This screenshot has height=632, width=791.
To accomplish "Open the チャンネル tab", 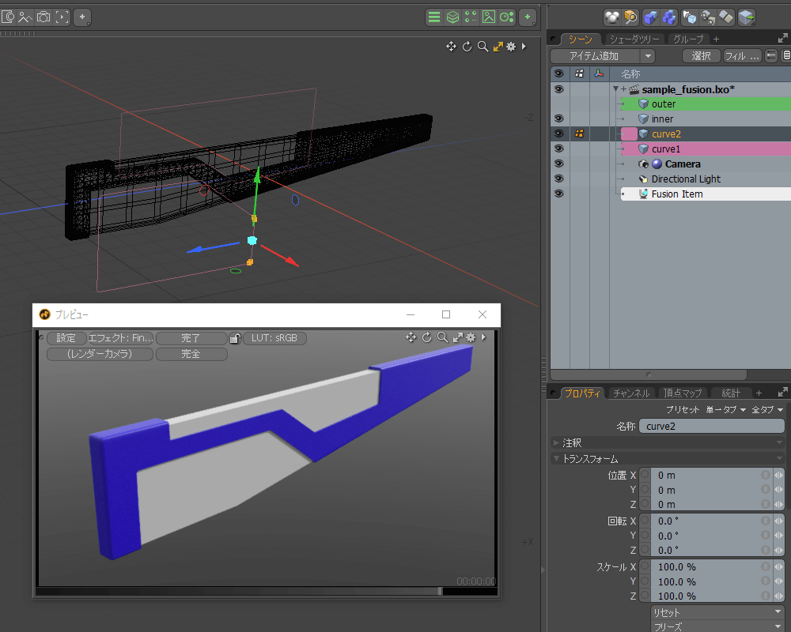I will [x=630, y=393].
